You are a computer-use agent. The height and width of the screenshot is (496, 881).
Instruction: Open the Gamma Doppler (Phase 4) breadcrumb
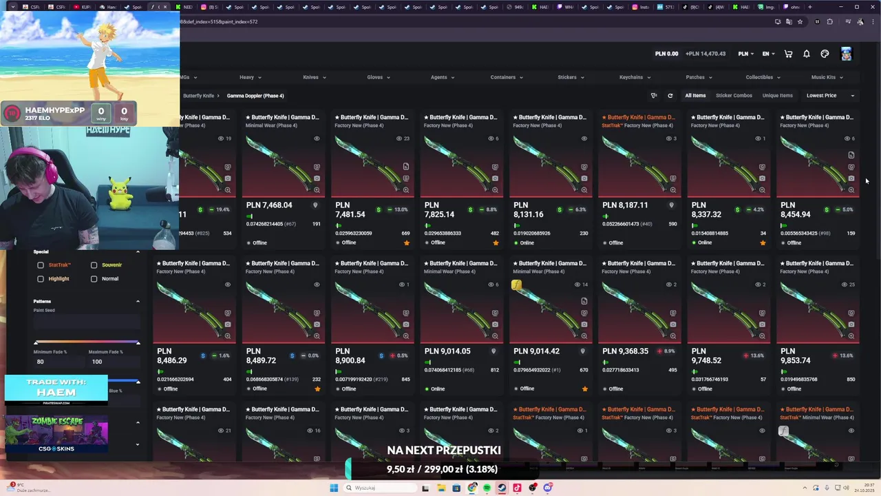[x=255, y=96]
